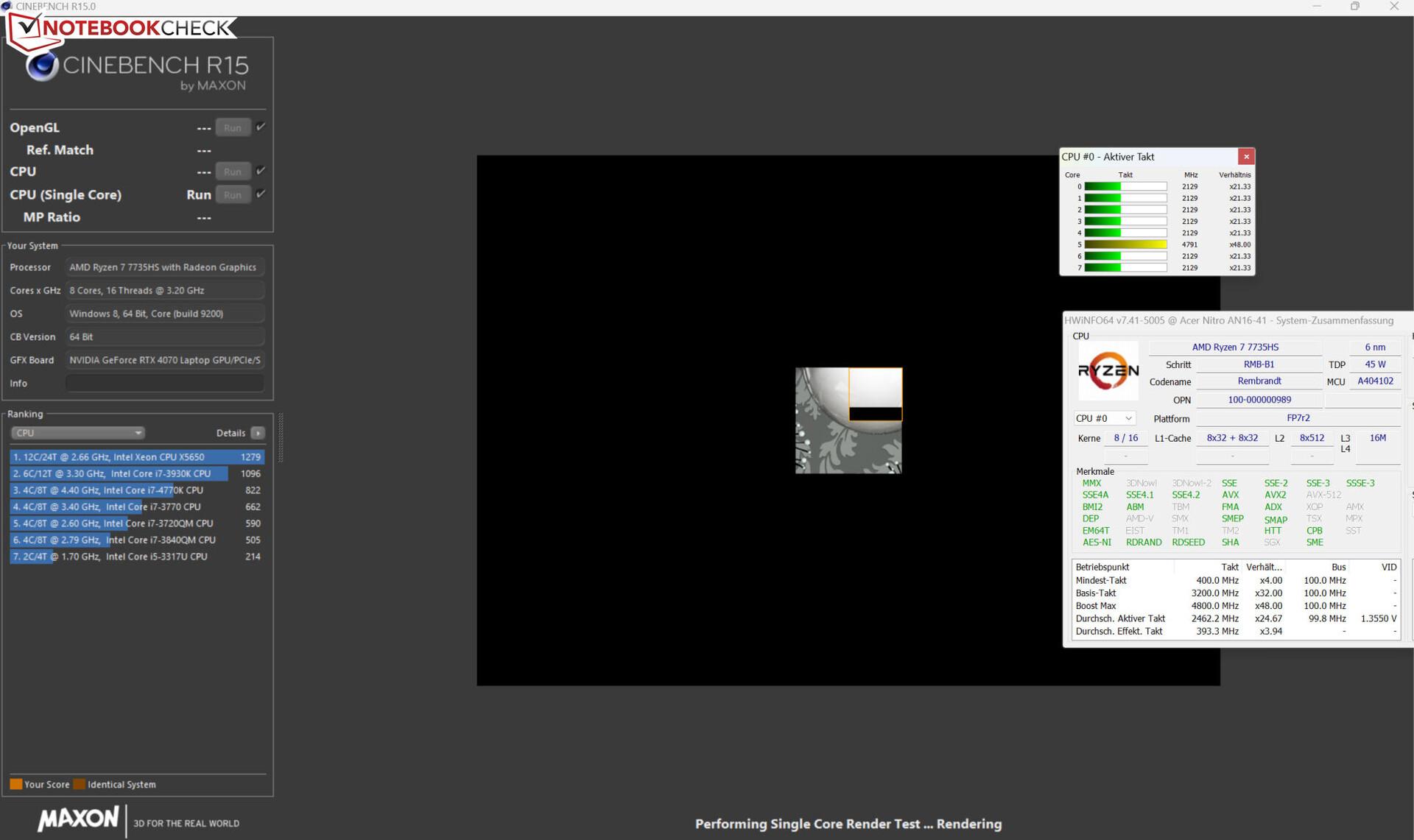
Task: Click the Cinebench R15 sphere logo
Action: 42,67
